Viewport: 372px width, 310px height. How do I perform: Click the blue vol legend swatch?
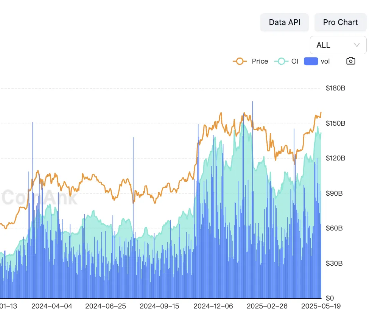tap(311, 61)
